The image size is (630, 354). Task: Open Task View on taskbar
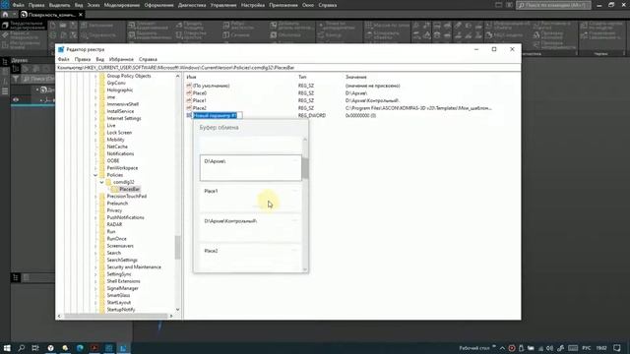coord(35,348)
